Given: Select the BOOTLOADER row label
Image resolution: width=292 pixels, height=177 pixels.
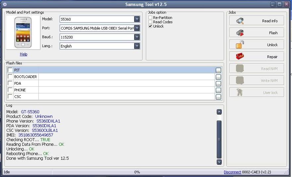Looking at the screenshot, I should click(26, 77).
